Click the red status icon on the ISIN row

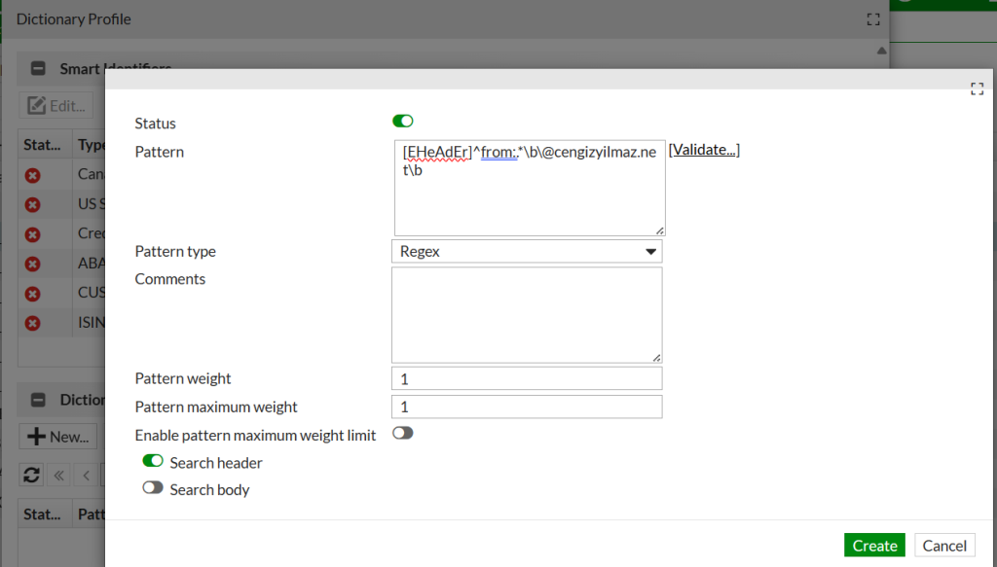[32, 323]
